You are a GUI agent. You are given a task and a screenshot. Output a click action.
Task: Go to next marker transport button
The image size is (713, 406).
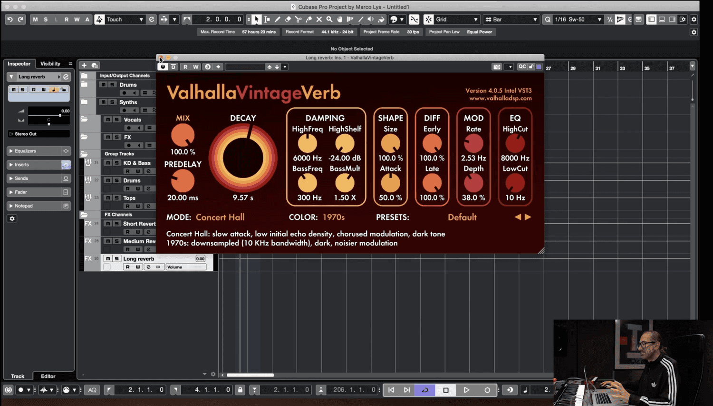(x=407, y=390)
